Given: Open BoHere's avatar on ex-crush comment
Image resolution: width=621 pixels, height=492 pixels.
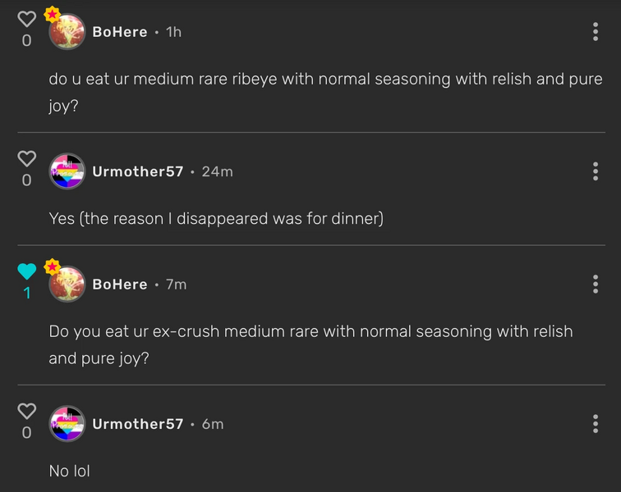Looking at the screenshot, I should 67,285.
